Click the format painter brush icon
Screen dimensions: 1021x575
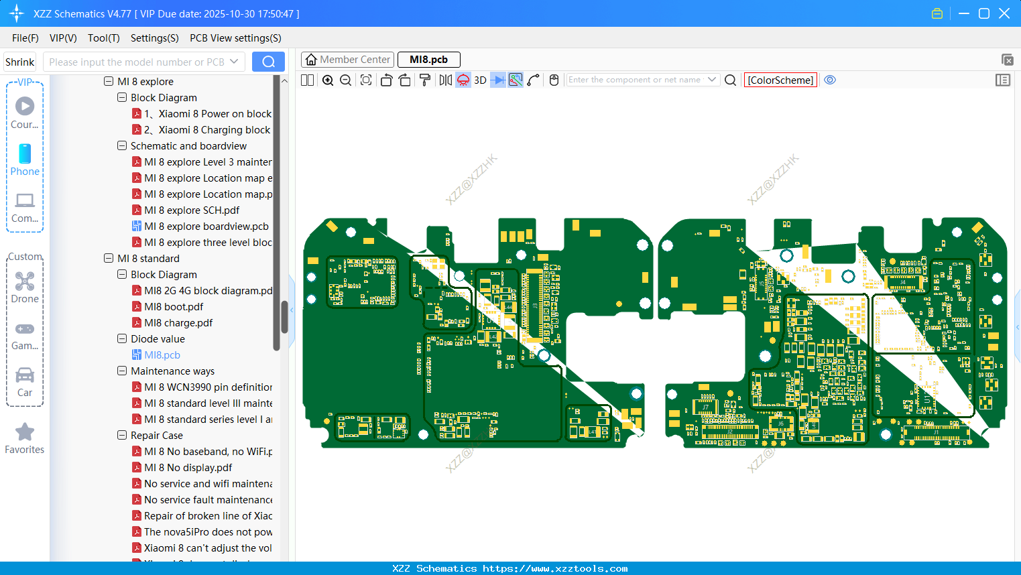point(425,80)
